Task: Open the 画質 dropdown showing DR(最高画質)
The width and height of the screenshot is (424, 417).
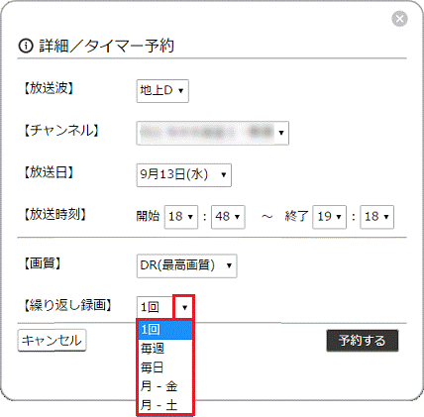Action: [186, 265]
